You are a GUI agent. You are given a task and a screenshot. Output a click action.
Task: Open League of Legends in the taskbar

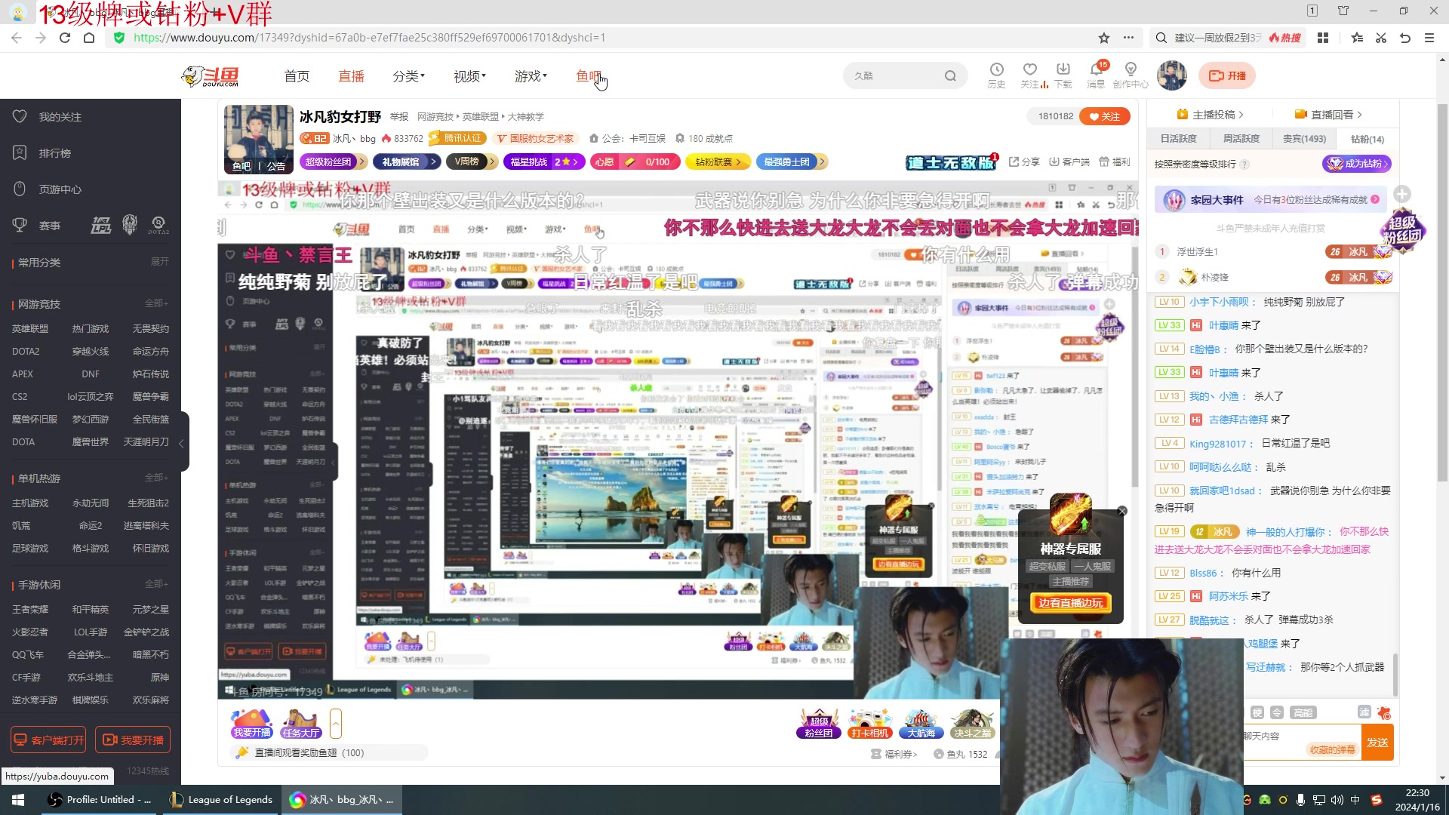[x=220, y=800]
